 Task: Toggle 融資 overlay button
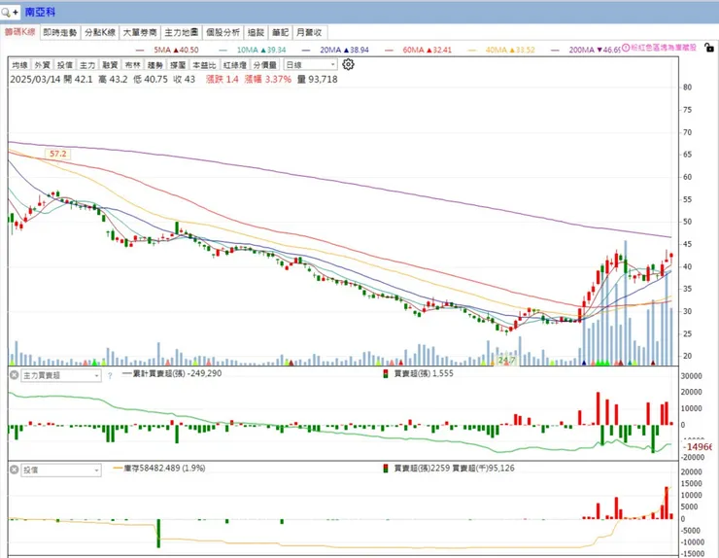click(x=110, y=65)
